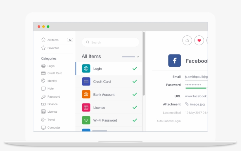Screen dimensions: 241x151
Task: Click the heart favorite icon
Action: (199, 40)
